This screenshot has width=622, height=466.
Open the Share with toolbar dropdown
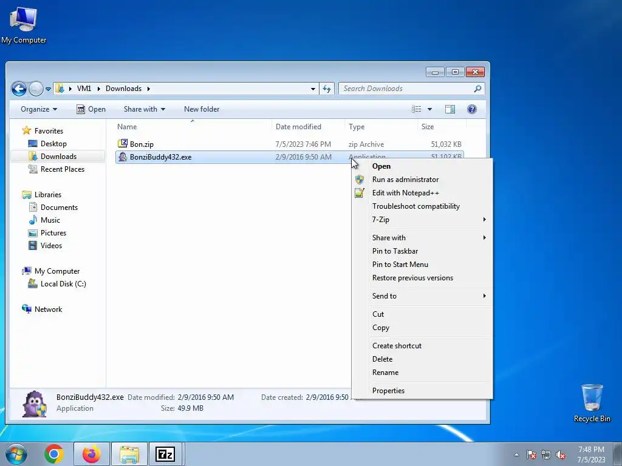pyautogui.click(x=145, y=109)
